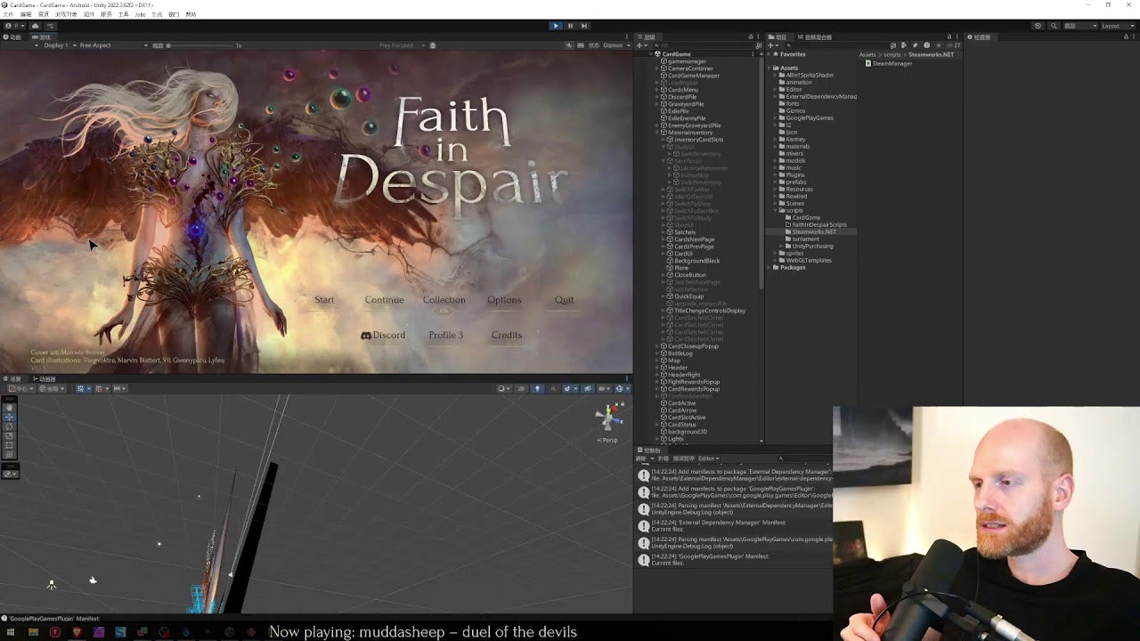Toggle Scene audio button
Image resolution: width=1140 pixels, height=641 pixels.
pyautogui.click(x=551, y=388)
